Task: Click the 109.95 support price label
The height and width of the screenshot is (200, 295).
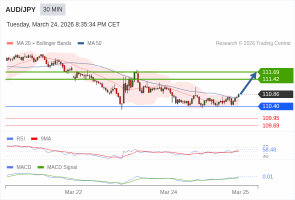Action: tap(271, 118)
